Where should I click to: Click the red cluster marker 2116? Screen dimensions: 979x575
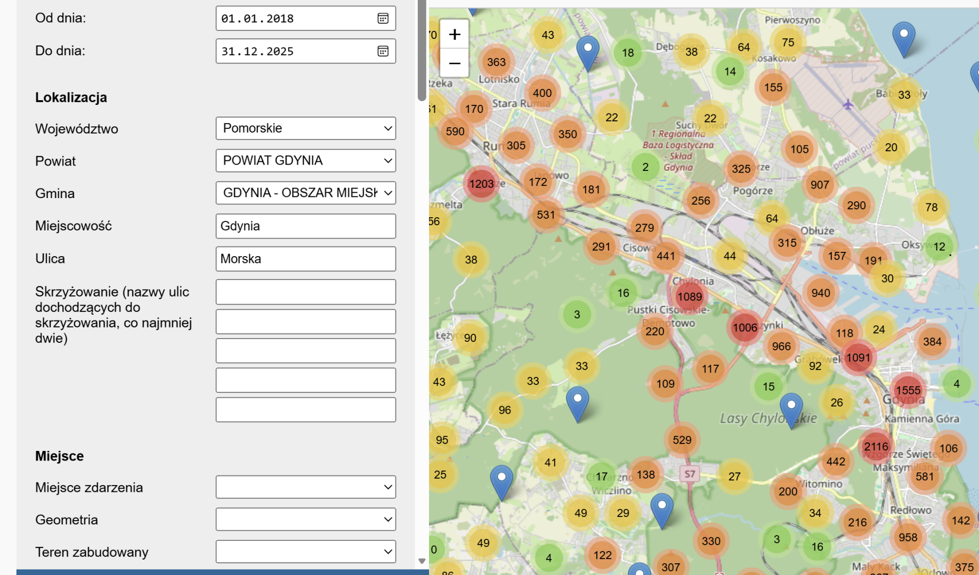pyautogui.click(x=876, y=446)
